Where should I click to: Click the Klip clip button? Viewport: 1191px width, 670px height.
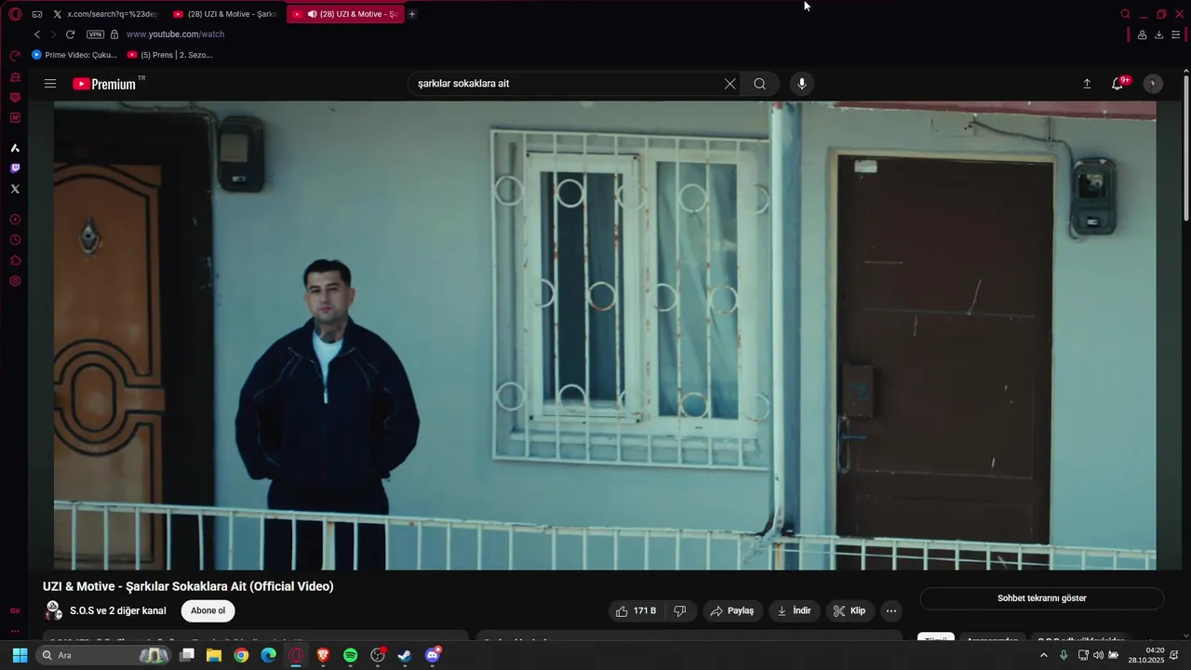click(850, 611)
